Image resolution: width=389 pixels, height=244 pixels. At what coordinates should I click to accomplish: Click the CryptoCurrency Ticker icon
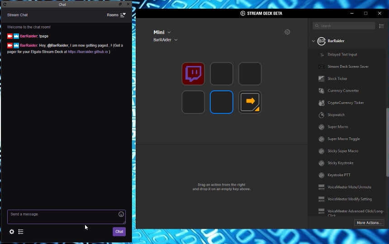click(x=322, y=103)
